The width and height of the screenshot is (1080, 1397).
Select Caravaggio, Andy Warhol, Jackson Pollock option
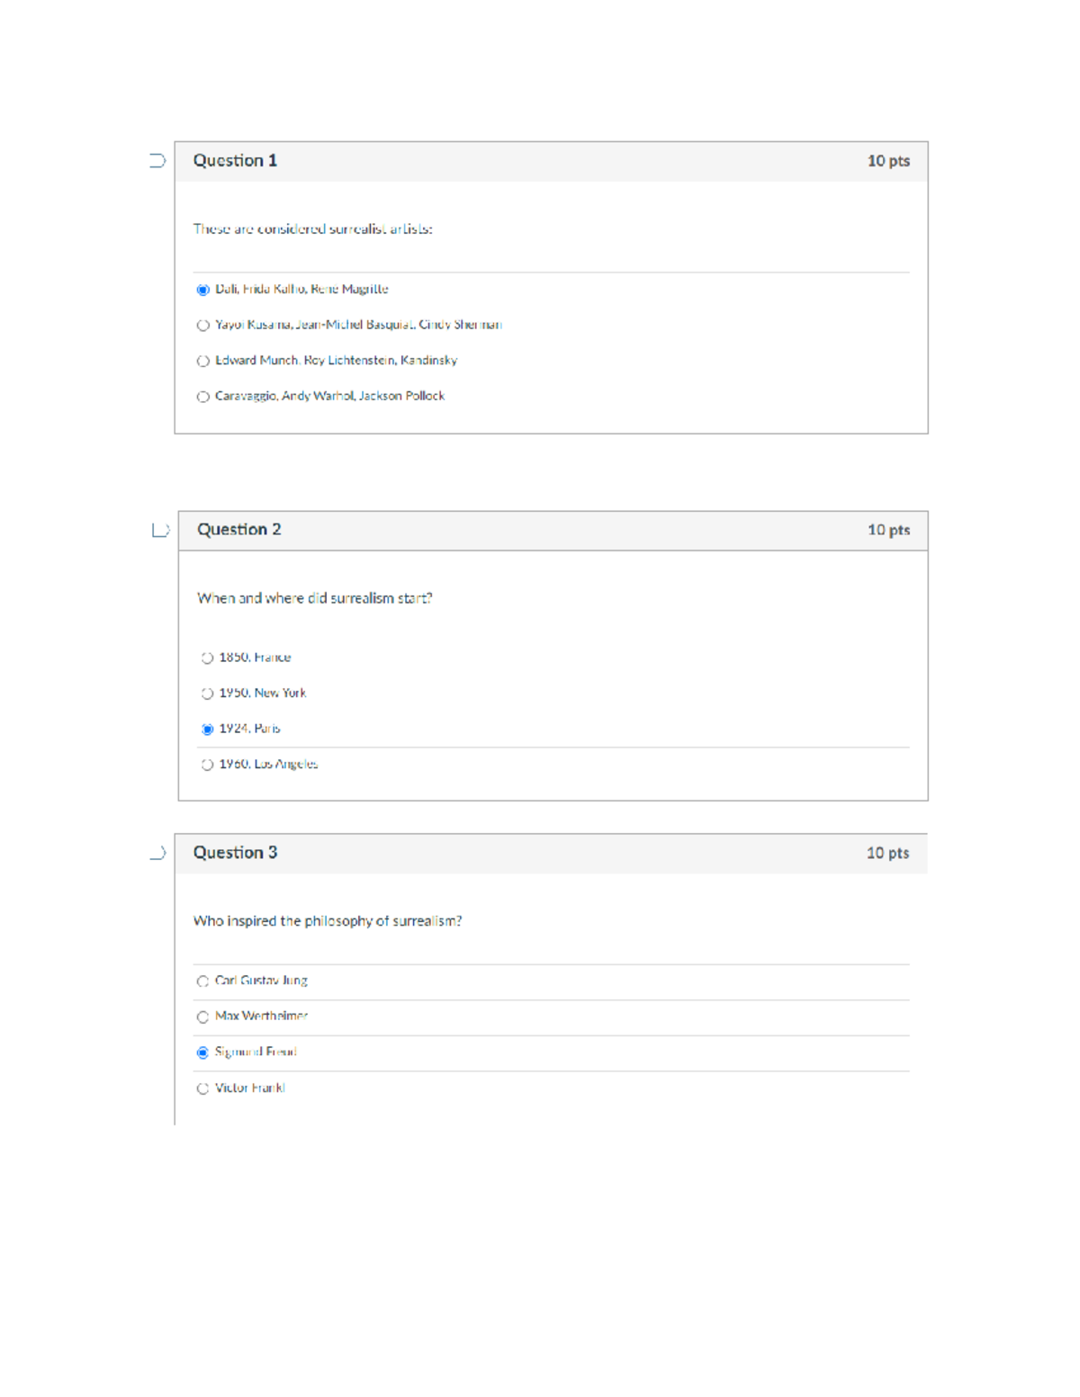pyautogui.click(x=203, y=397)
